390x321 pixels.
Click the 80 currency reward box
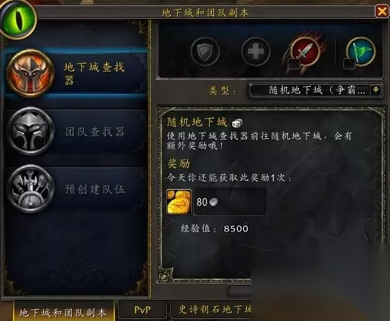click(x=229, y=201)
